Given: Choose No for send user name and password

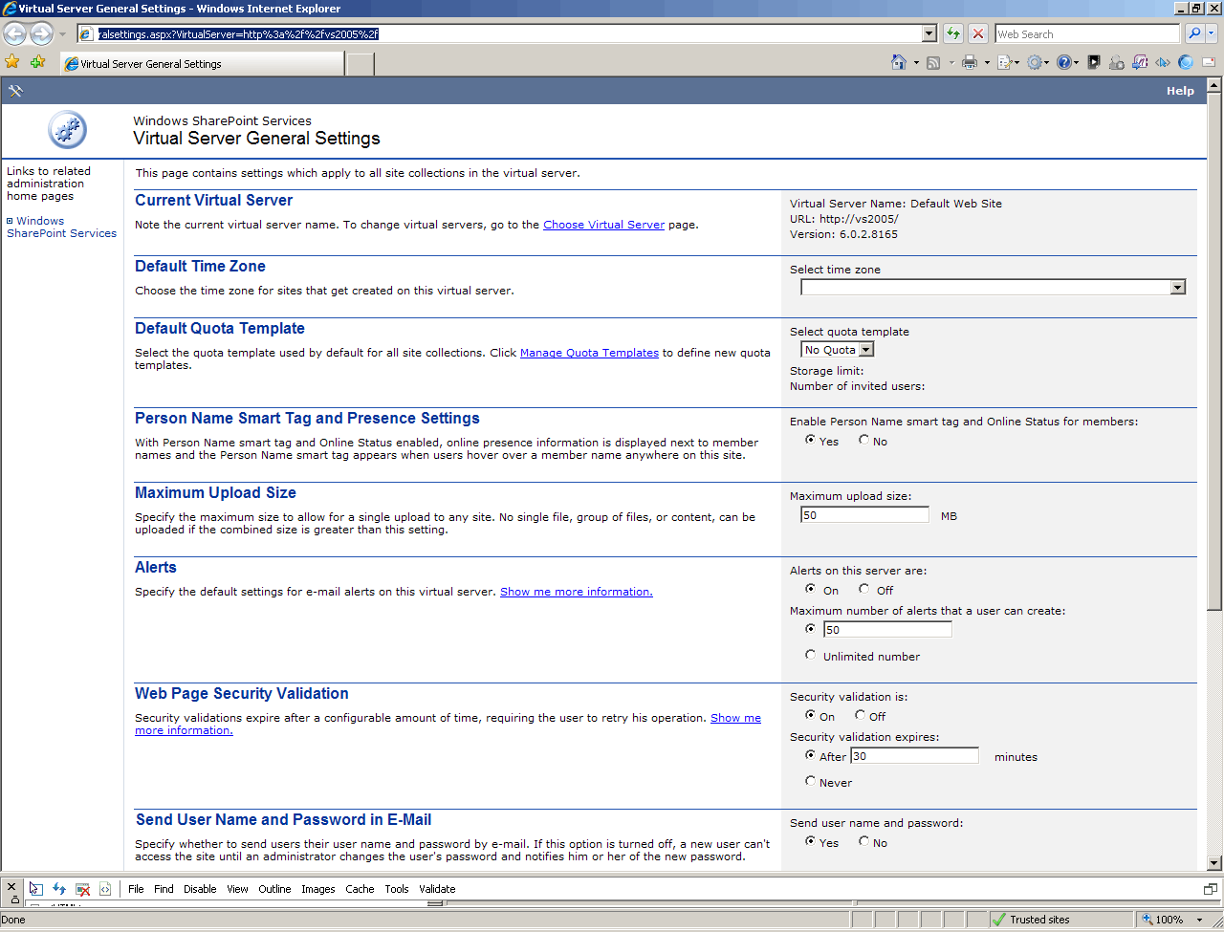Looking at the screenshot, I should 863,842.
